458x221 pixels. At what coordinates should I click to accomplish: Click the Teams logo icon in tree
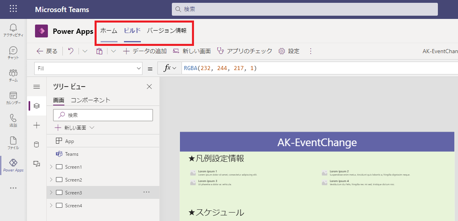click(x=59, y=154)
